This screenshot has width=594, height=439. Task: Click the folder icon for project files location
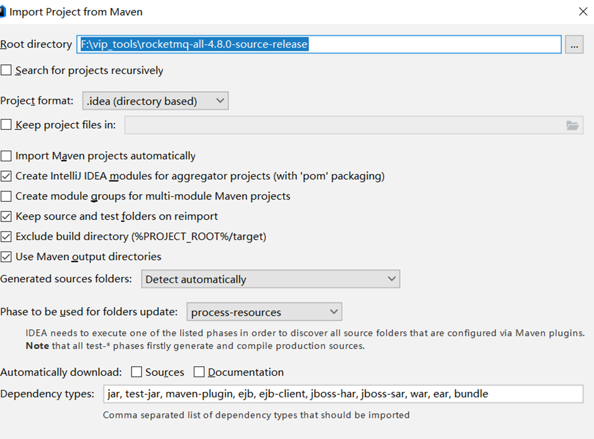(572, 125)
